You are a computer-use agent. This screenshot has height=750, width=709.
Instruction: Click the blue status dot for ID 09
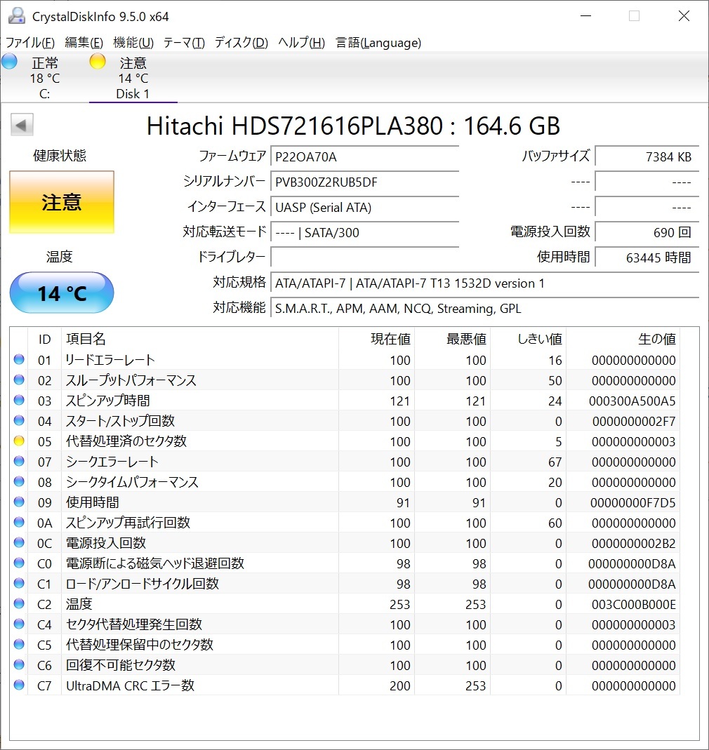coord(19,502)
